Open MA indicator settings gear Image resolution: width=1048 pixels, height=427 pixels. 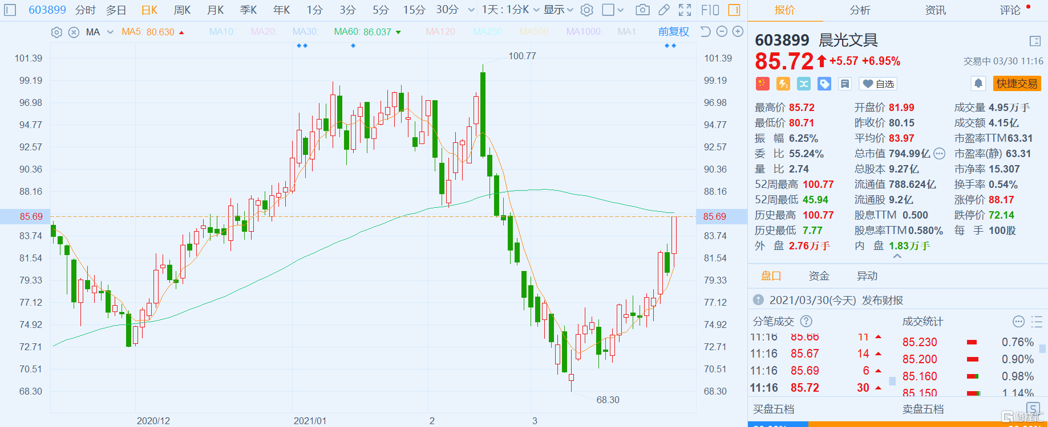56,32
